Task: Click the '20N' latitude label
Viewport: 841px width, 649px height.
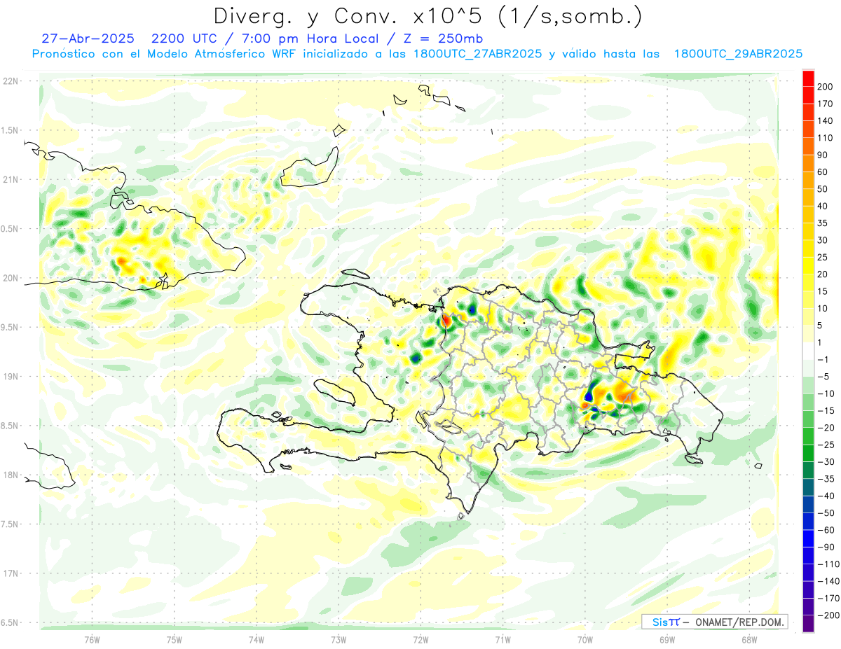Action: (x=11, y=278)
